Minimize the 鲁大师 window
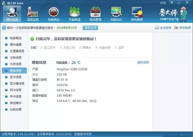This screenshot has width=193, height=137. (179, 2)
